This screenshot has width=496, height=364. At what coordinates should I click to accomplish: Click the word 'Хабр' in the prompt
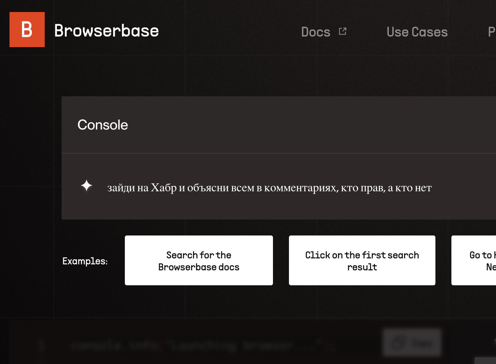coord(163,188)
